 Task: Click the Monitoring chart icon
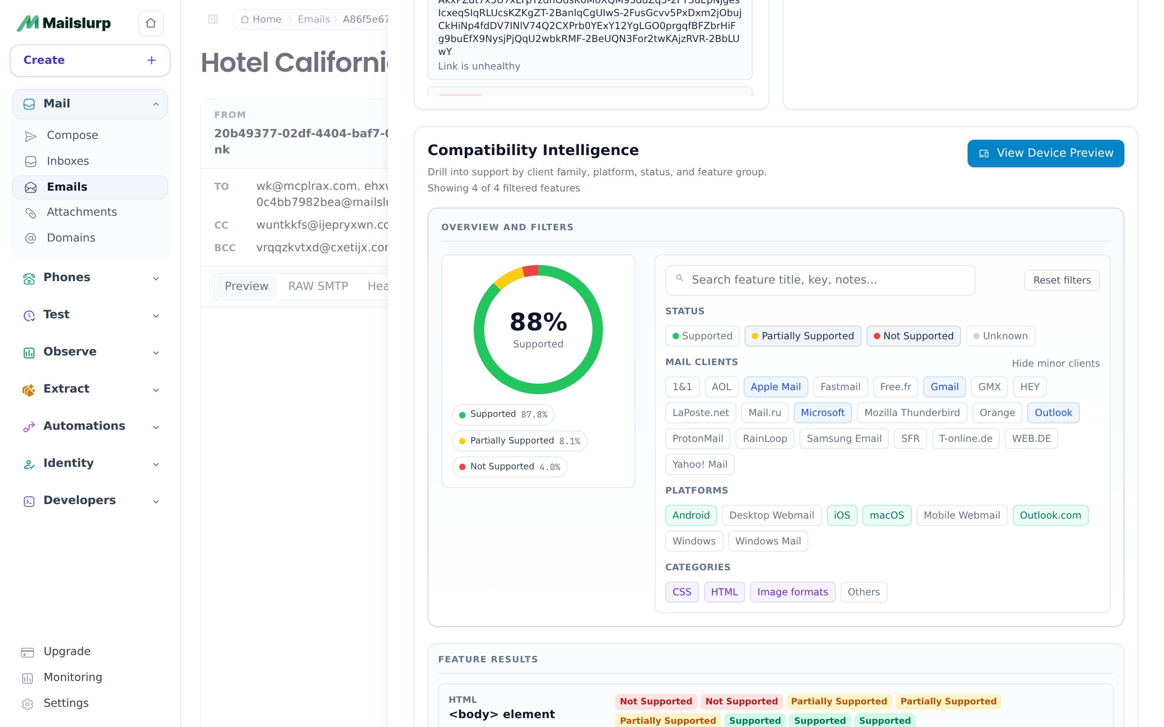(27, 678)
